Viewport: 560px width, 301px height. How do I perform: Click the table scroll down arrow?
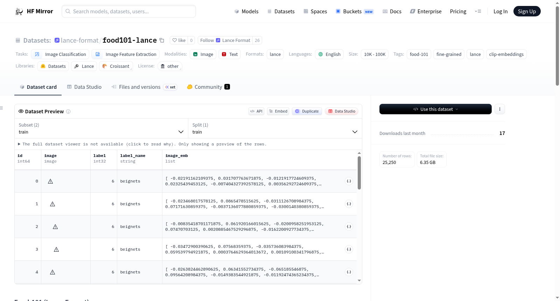click(x=359, y=280)
